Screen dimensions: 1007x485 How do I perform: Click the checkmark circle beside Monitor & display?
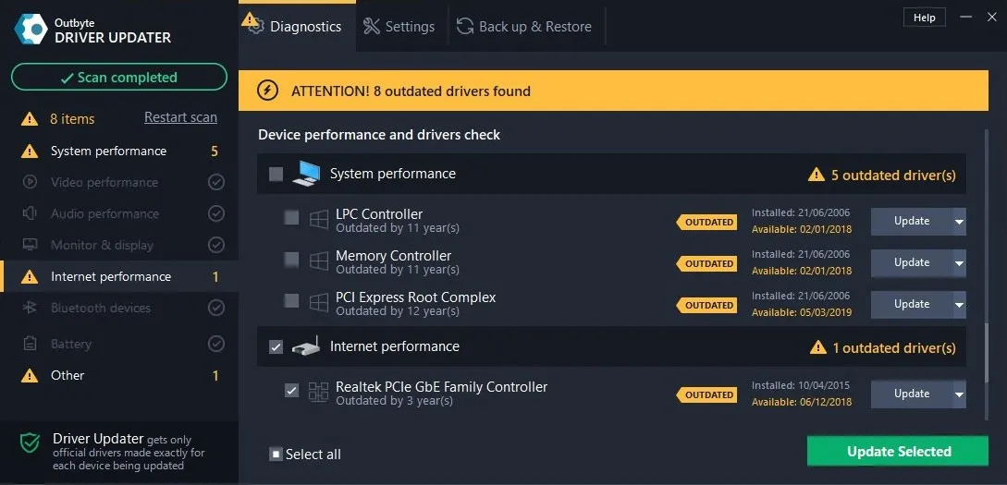216,245
